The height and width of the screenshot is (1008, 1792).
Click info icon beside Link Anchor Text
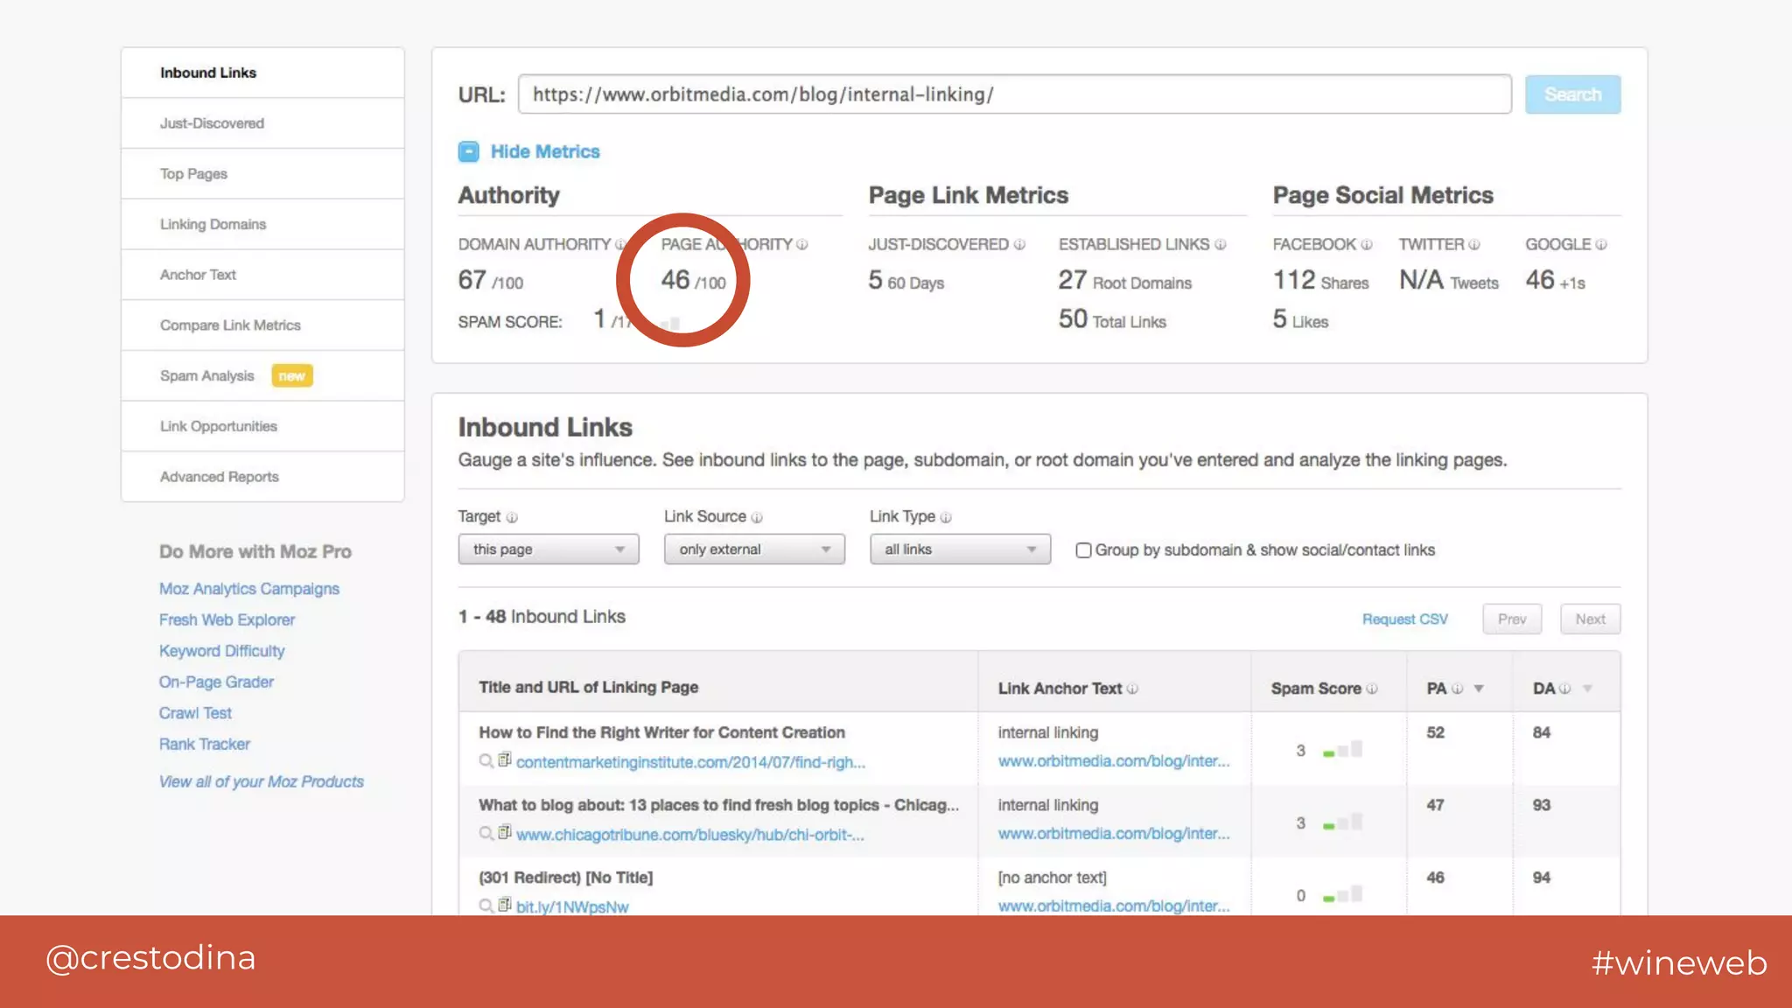(1132, 689)
